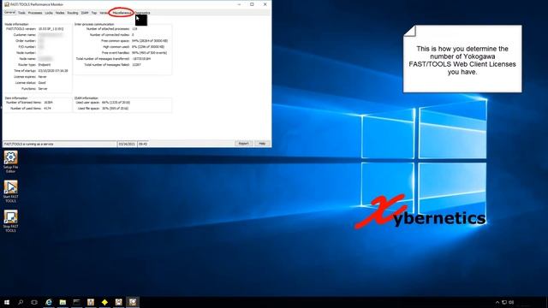Open the network tray icon

tap(504, 302)
